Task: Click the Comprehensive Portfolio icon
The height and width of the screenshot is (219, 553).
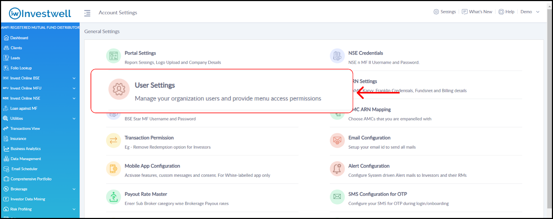Action: pyautogui.click(x=6, y=179)
